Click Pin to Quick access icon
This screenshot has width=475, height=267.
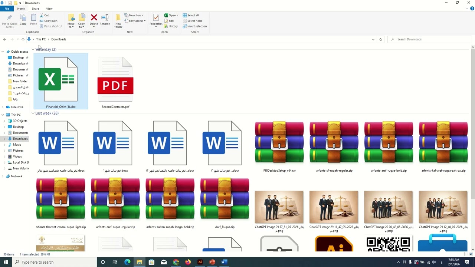(x=9, y=21)
